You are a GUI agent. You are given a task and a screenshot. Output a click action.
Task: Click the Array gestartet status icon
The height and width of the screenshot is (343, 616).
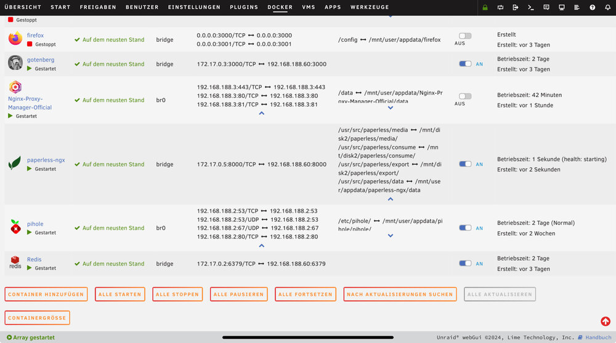pyautogui.click(x=9, y=337)
